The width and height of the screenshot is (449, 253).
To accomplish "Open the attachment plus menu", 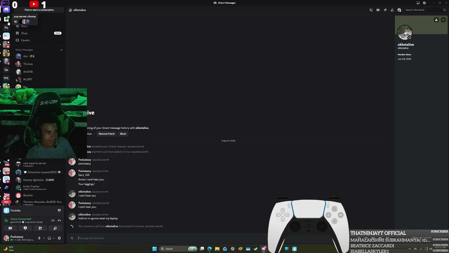I will click(x=72, y=238).
